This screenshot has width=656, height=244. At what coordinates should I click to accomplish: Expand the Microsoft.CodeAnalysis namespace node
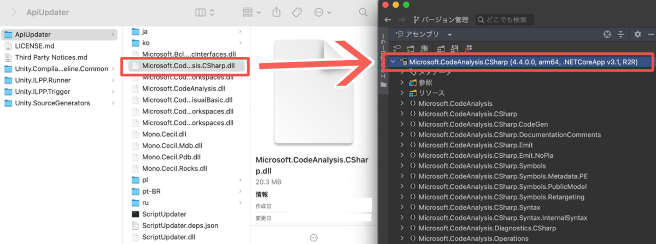[403, 104]
